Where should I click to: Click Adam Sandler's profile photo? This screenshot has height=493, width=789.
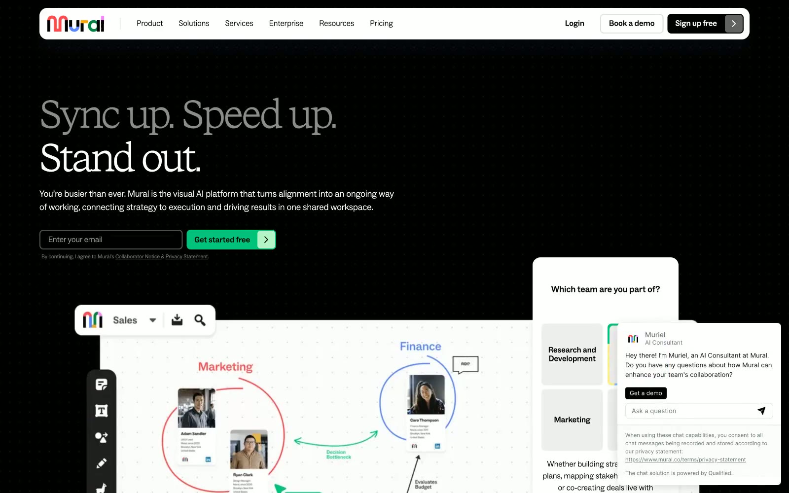point(197,408)
